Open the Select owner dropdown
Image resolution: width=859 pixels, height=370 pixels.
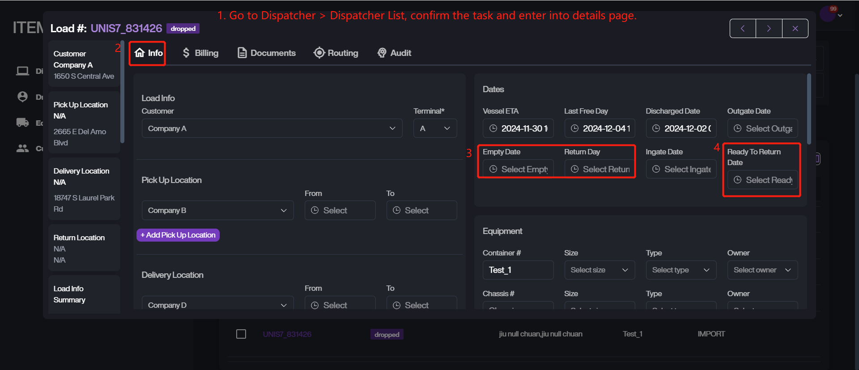(762, 270)
